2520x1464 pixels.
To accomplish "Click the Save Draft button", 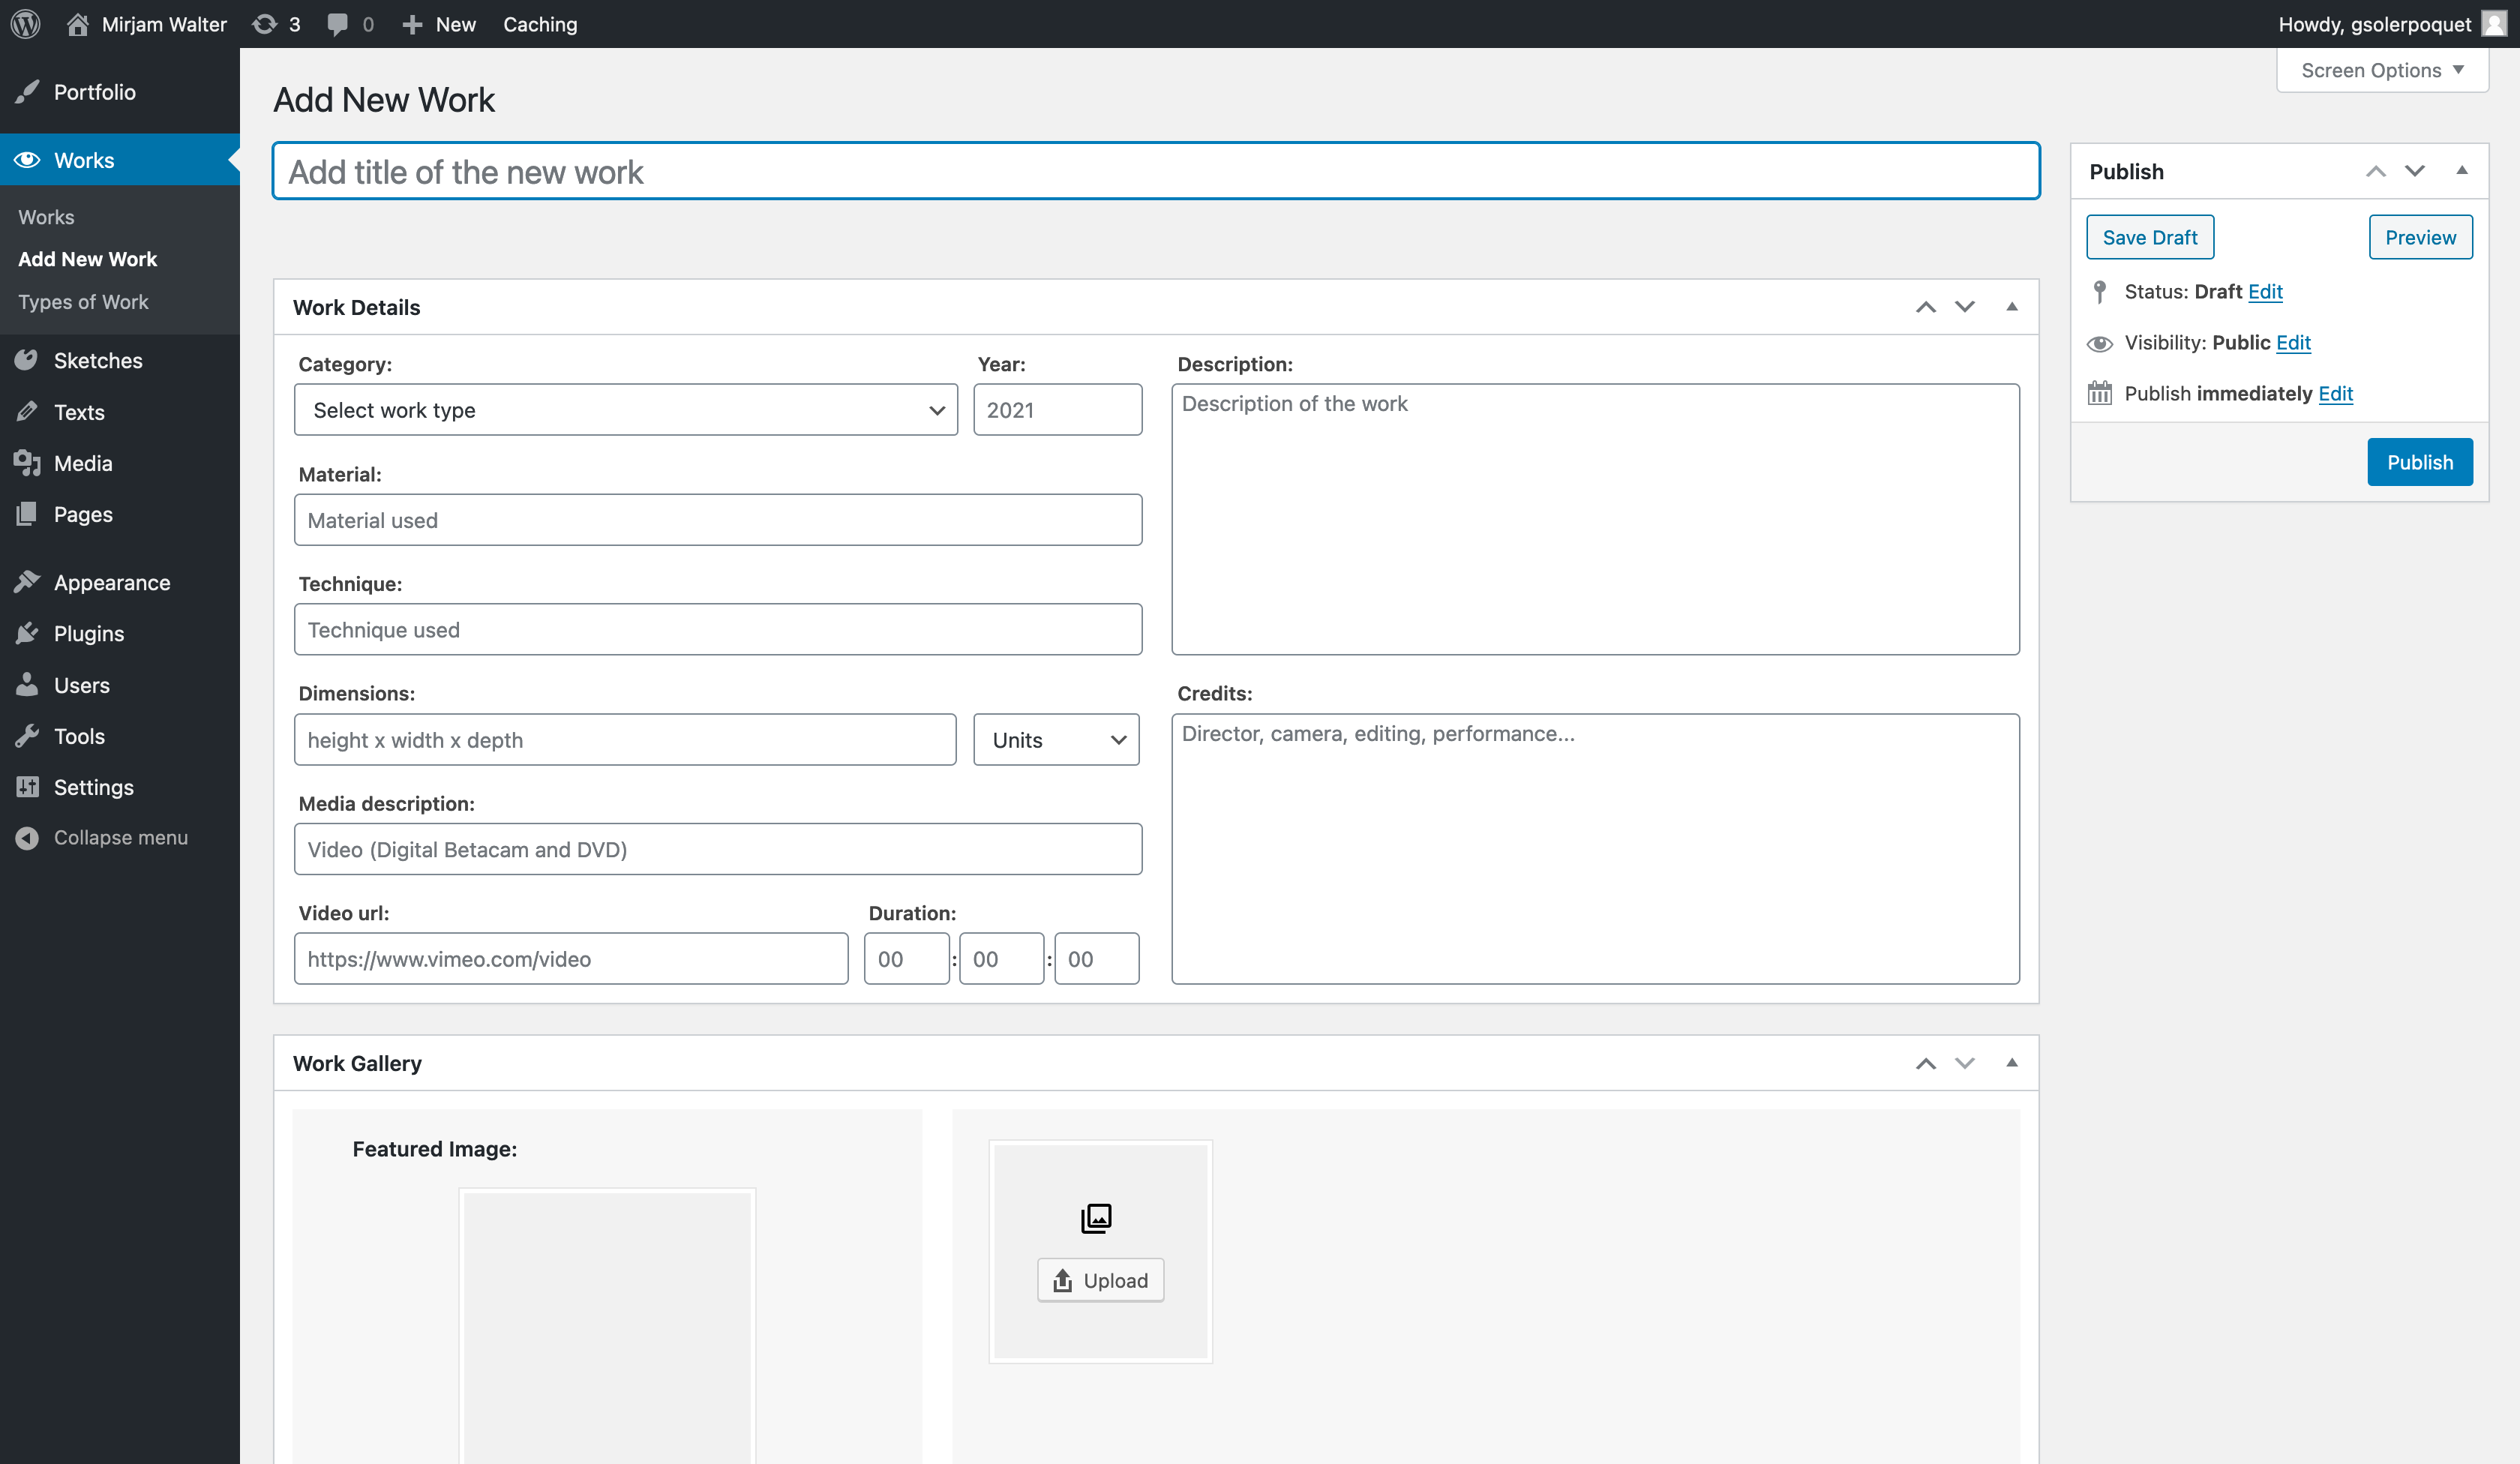I will point(2149,237).
